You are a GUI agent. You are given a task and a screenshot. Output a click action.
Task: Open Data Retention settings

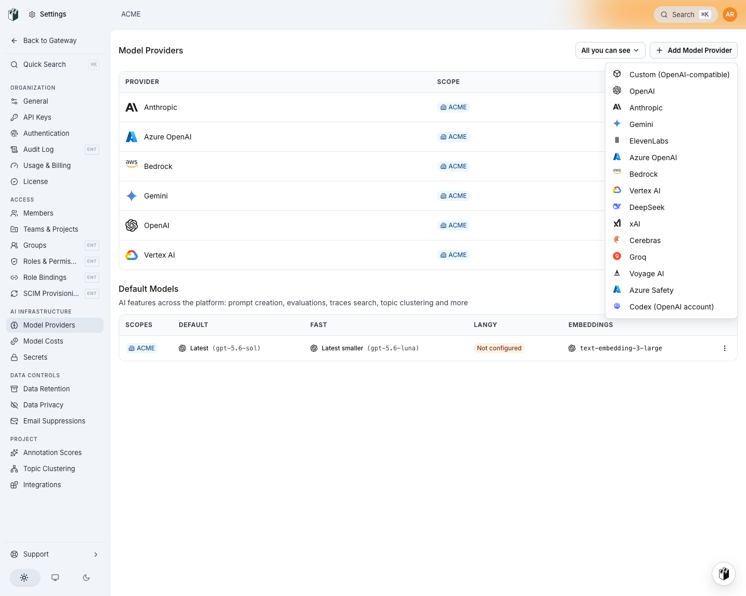coord(55,389)
